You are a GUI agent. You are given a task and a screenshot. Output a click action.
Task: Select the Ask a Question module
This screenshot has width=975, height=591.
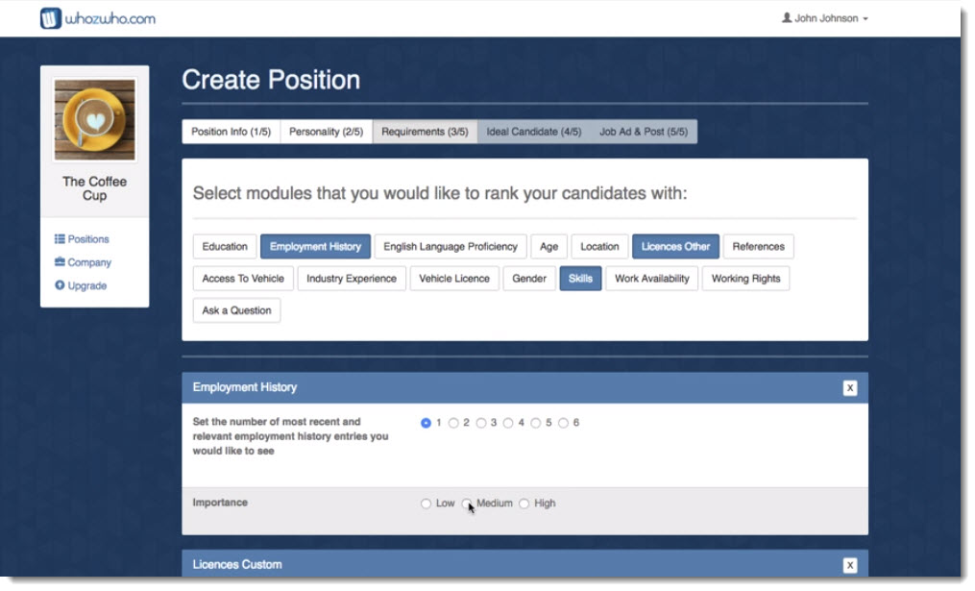pyautogui.click(x=236, y=310)
